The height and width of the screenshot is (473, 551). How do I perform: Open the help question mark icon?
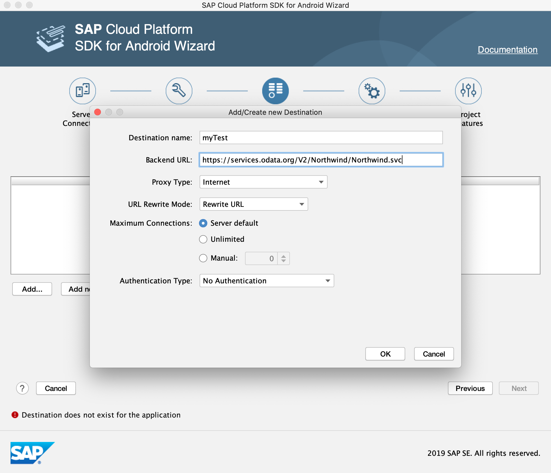[22, 388]
